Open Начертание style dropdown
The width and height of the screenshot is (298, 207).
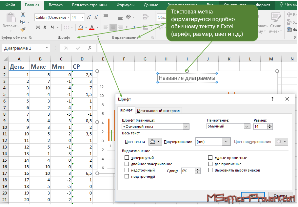(247, 126)
